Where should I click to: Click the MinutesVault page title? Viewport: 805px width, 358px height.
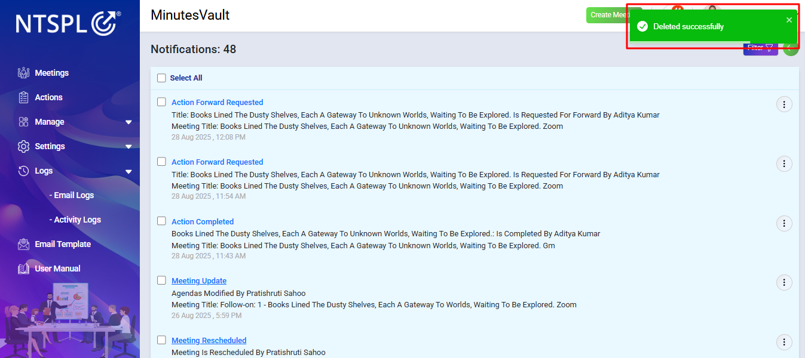point(190,15)
